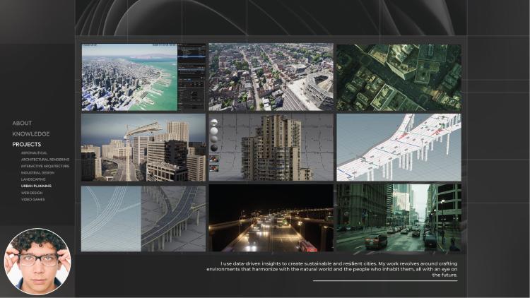View the white elevated highway model thumbnail

[x=399, y=148]
